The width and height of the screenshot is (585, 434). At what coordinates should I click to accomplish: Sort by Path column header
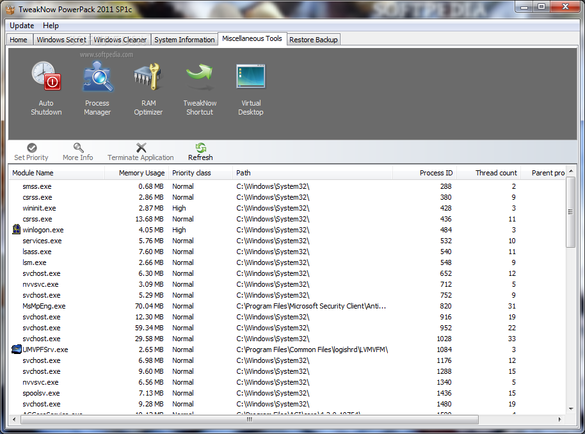pos(312,173)
